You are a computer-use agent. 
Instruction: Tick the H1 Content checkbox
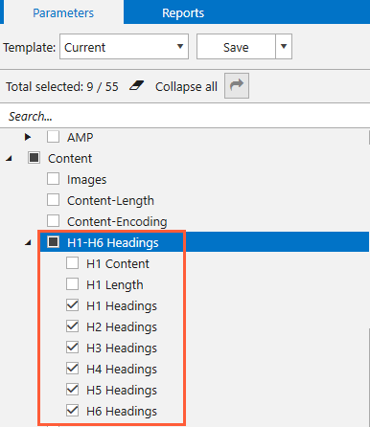tap(72, 263)
